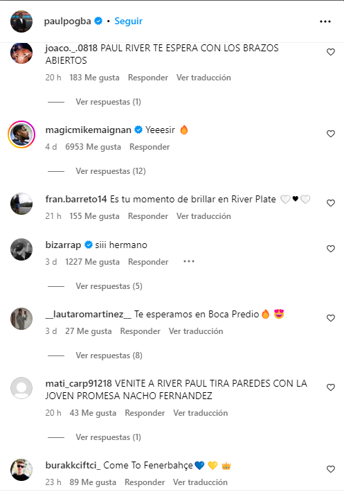Like bizarrap's siii hermano comment
The image size is (344, 492).
point(331,249)
